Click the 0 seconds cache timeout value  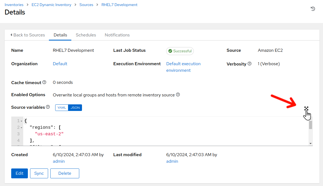pos(63,82)
